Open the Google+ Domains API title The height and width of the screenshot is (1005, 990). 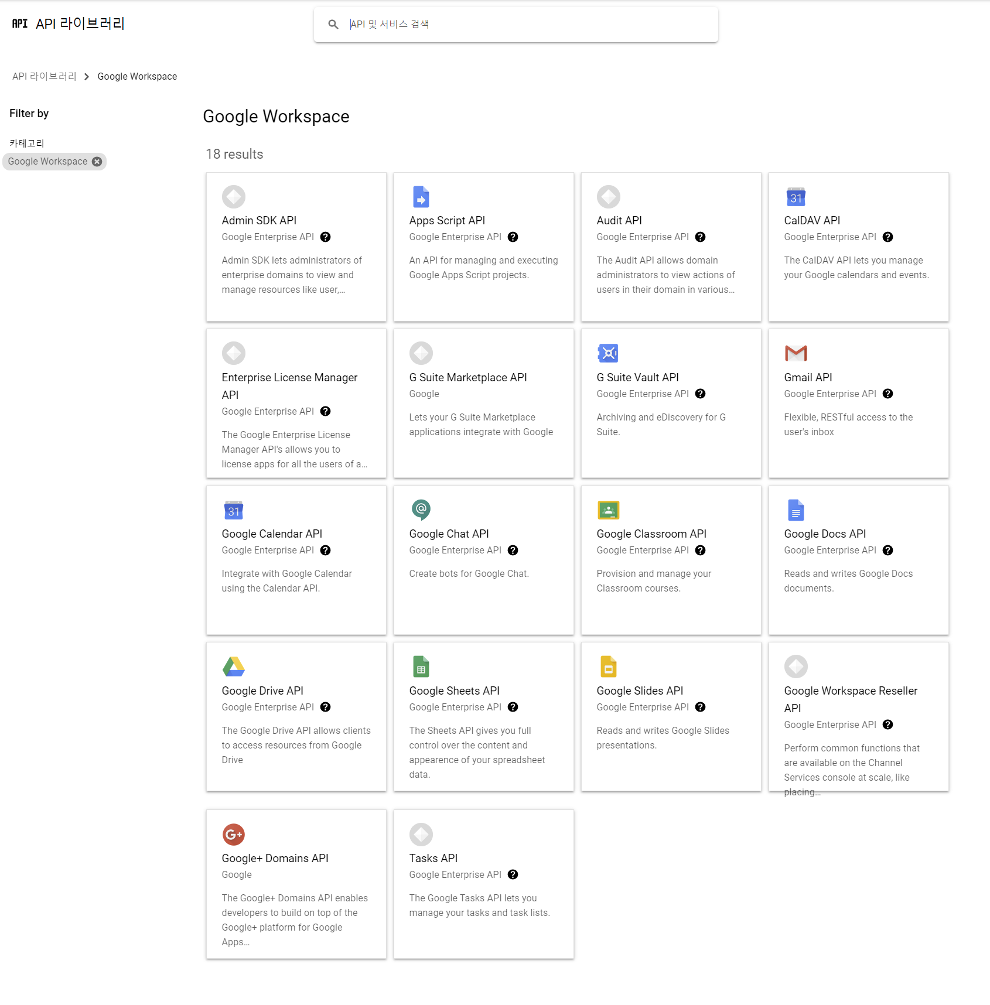coord(275,858)
